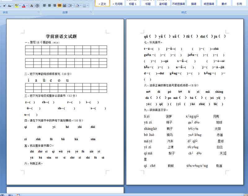248x196 pixels.
Task: Click the word 天王 on page two
Action: pos(223,153)
